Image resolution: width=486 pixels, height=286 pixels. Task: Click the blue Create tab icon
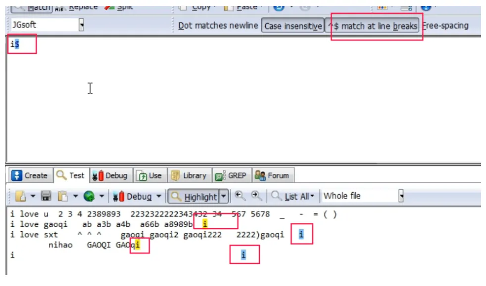pyautogui.click(x=16, y=175)
